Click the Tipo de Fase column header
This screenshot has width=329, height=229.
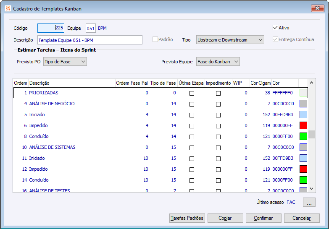pos(163,83)
